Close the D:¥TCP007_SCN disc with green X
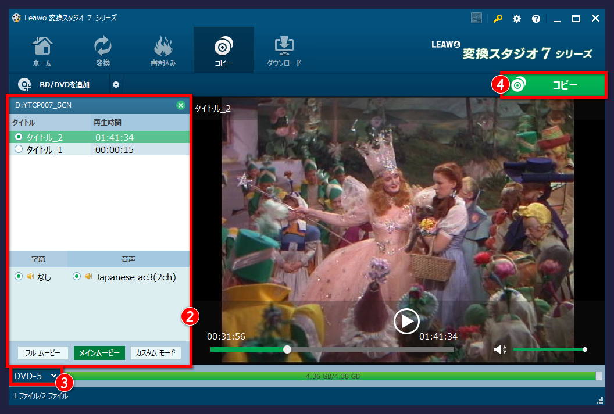The image size is (614, 414). (180, 105)
